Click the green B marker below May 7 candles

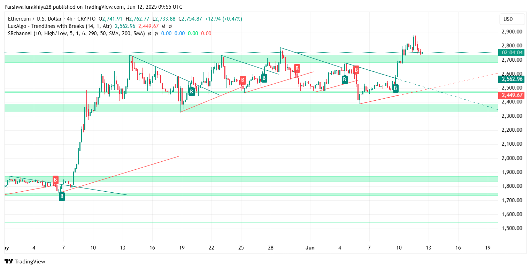62,196
